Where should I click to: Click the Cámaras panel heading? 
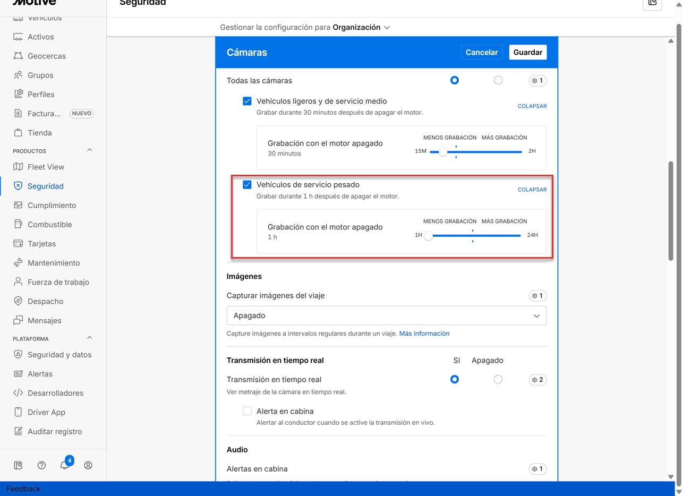247,53
